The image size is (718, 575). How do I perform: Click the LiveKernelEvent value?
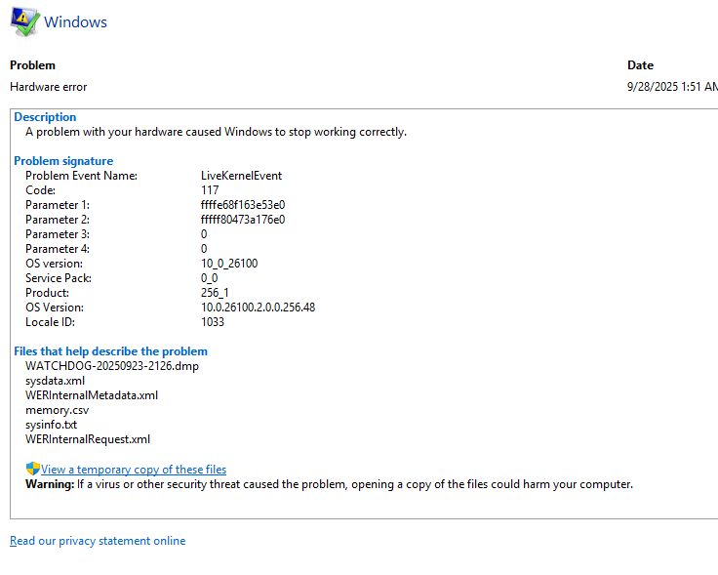pyautogui.click(x=241, y=176)
